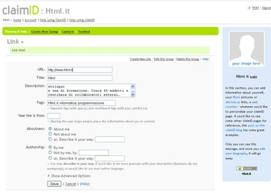Click Delete this Group
The image size is (271, 193).
(x=188, y=59)
